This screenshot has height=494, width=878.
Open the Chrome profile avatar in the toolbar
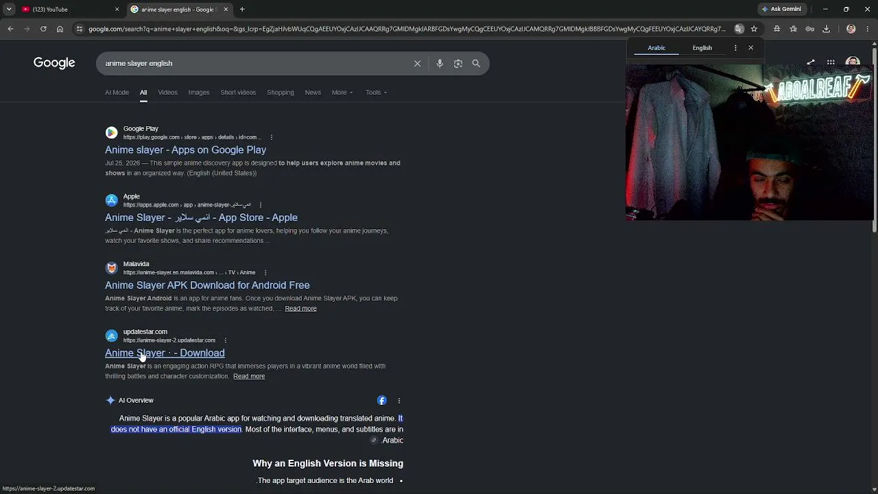click(851, 29)
